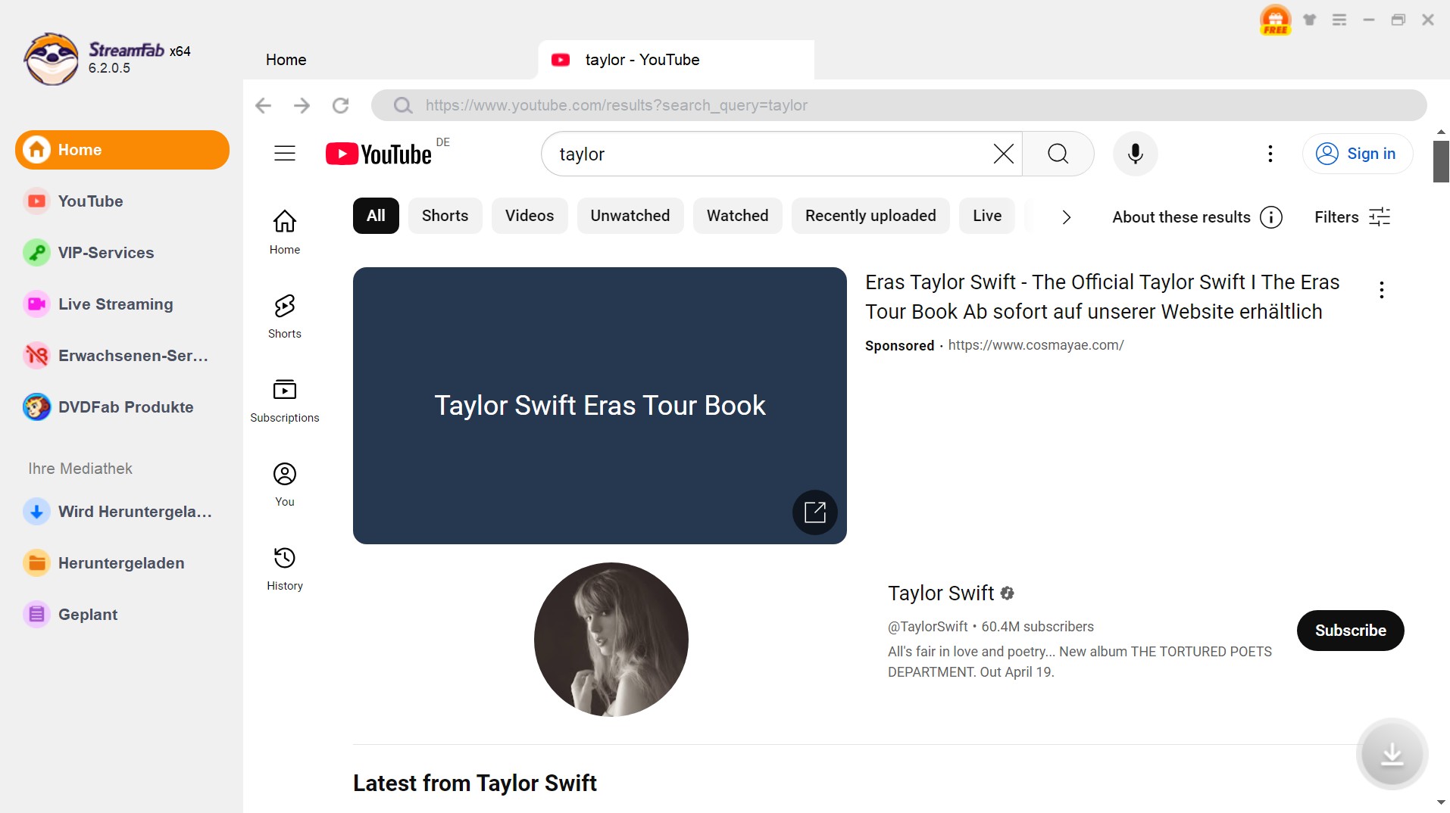Open the StreamFab hamburger menu in title bar
This screenshot has width=1450, height=813.
1339,20
